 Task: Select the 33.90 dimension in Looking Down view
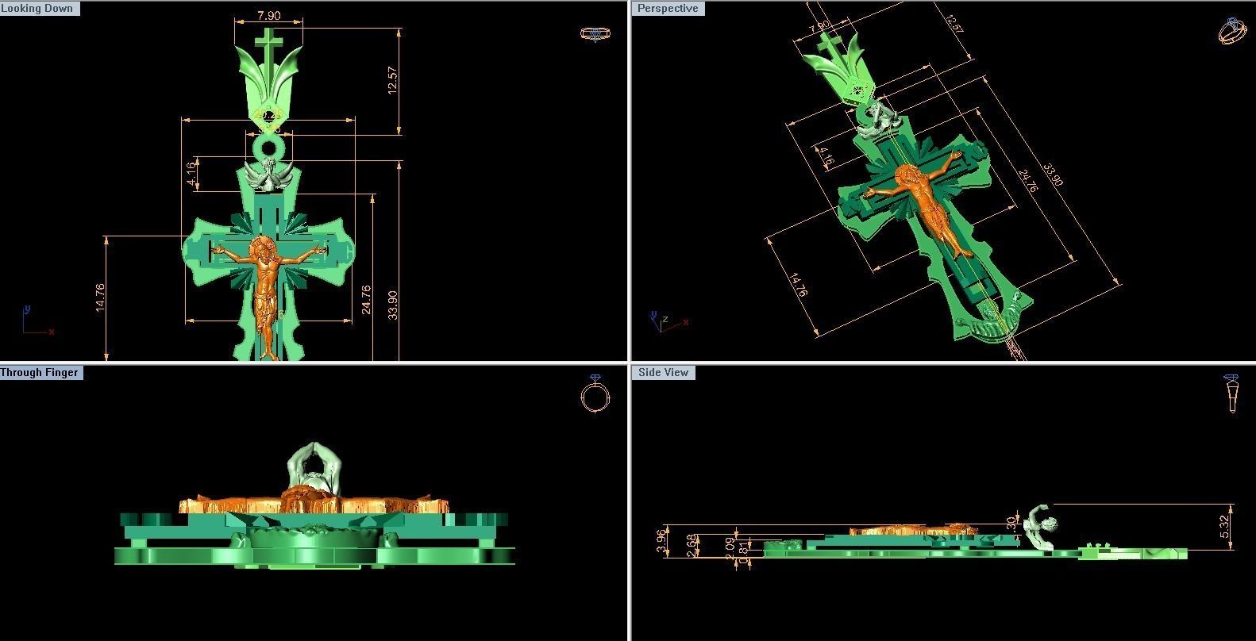(392, 305)
